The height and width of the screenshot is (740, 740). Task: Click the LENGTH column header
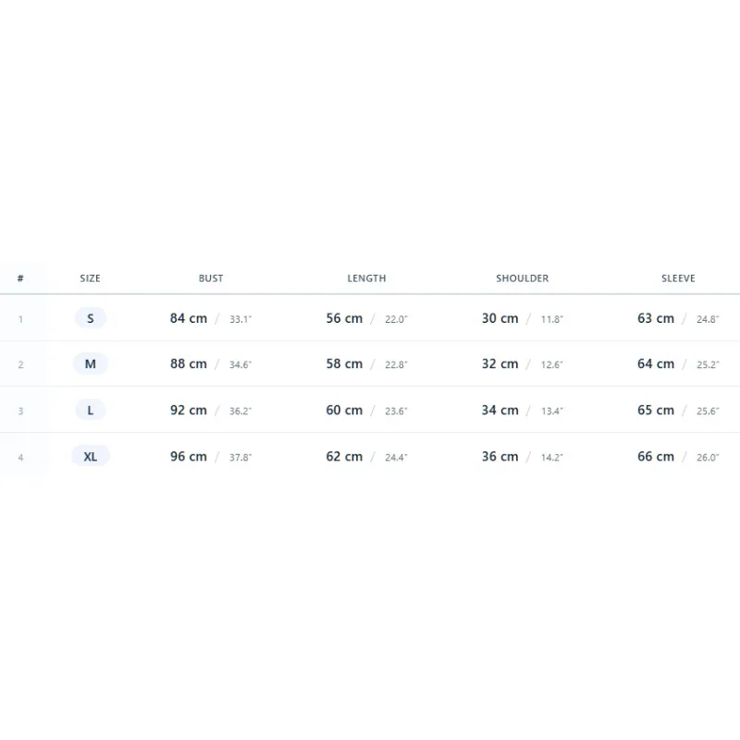coord(366,278)
